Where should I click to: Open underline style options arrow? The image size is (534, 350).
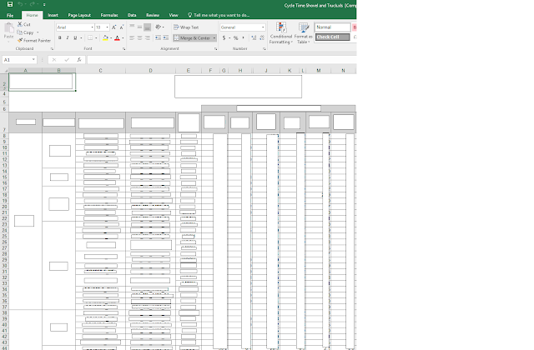(x=81, y=37)
